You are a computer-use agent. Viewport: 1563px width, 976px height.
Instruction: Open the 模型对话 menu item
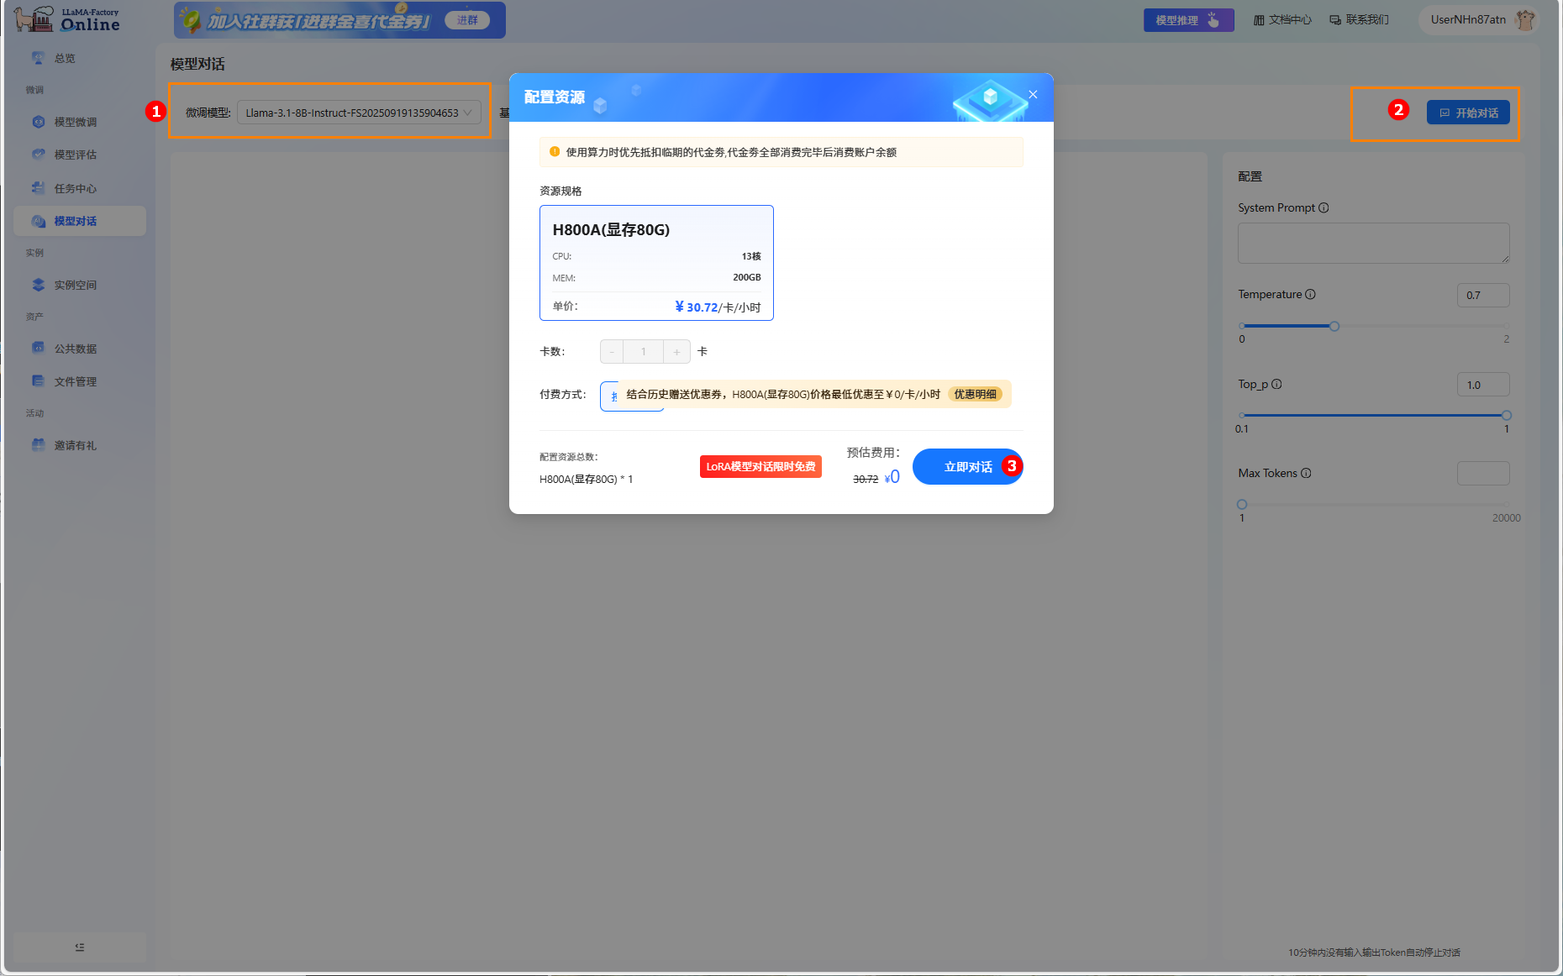click(x=76, y=221)
